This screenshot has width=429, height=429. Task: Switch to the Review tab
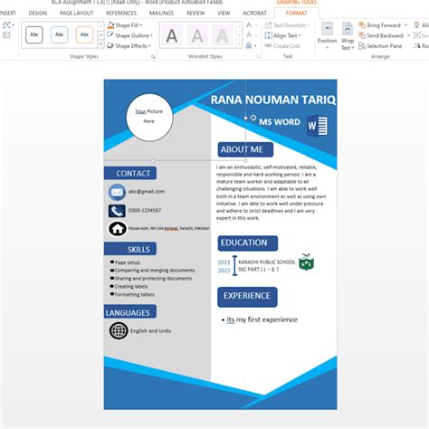(195, 14)
